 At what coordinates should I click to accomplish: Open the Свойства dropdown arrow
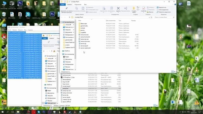point(143,12)
